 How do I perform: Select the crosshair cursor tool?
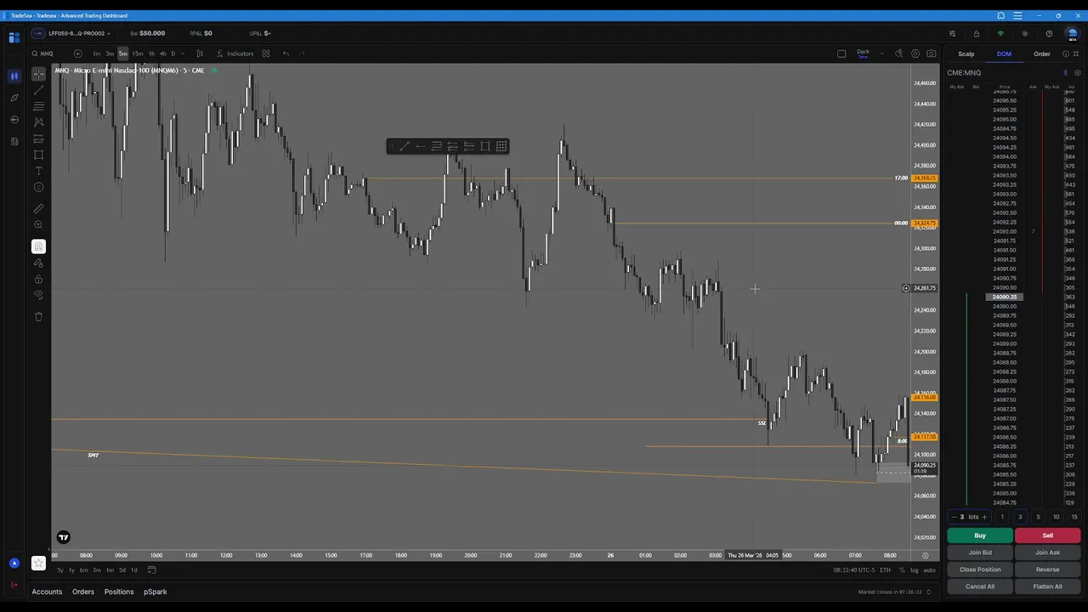[x=38, y=74]
